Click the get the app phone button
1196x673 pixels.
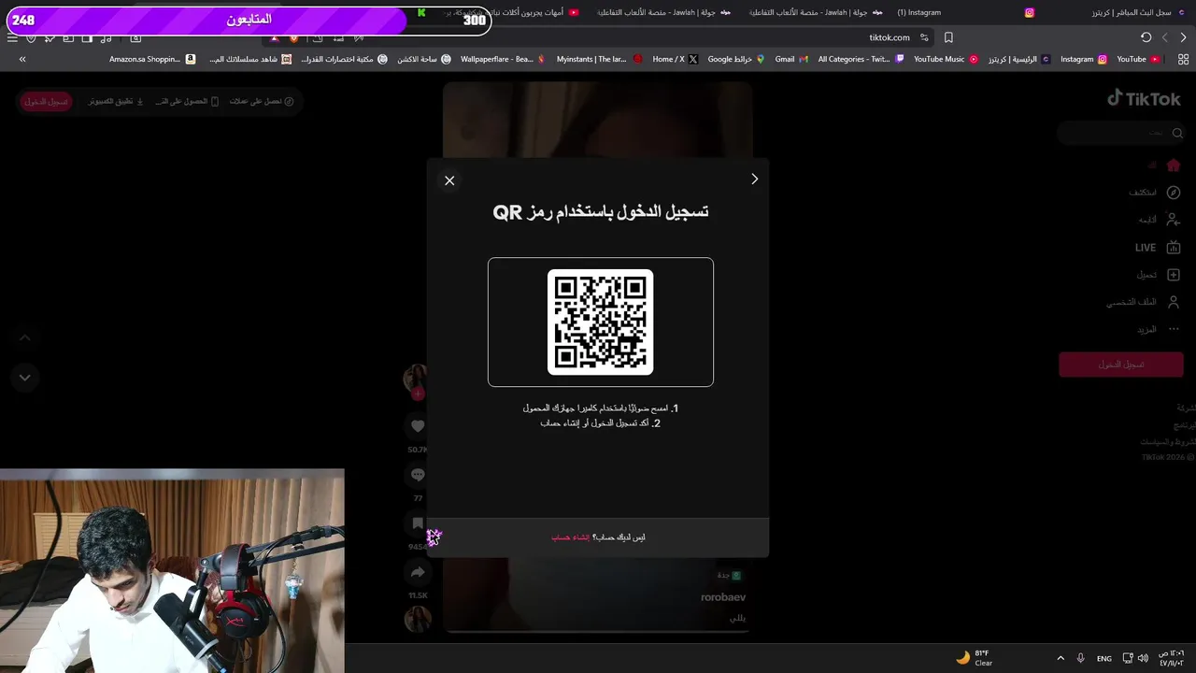(187, 101)
